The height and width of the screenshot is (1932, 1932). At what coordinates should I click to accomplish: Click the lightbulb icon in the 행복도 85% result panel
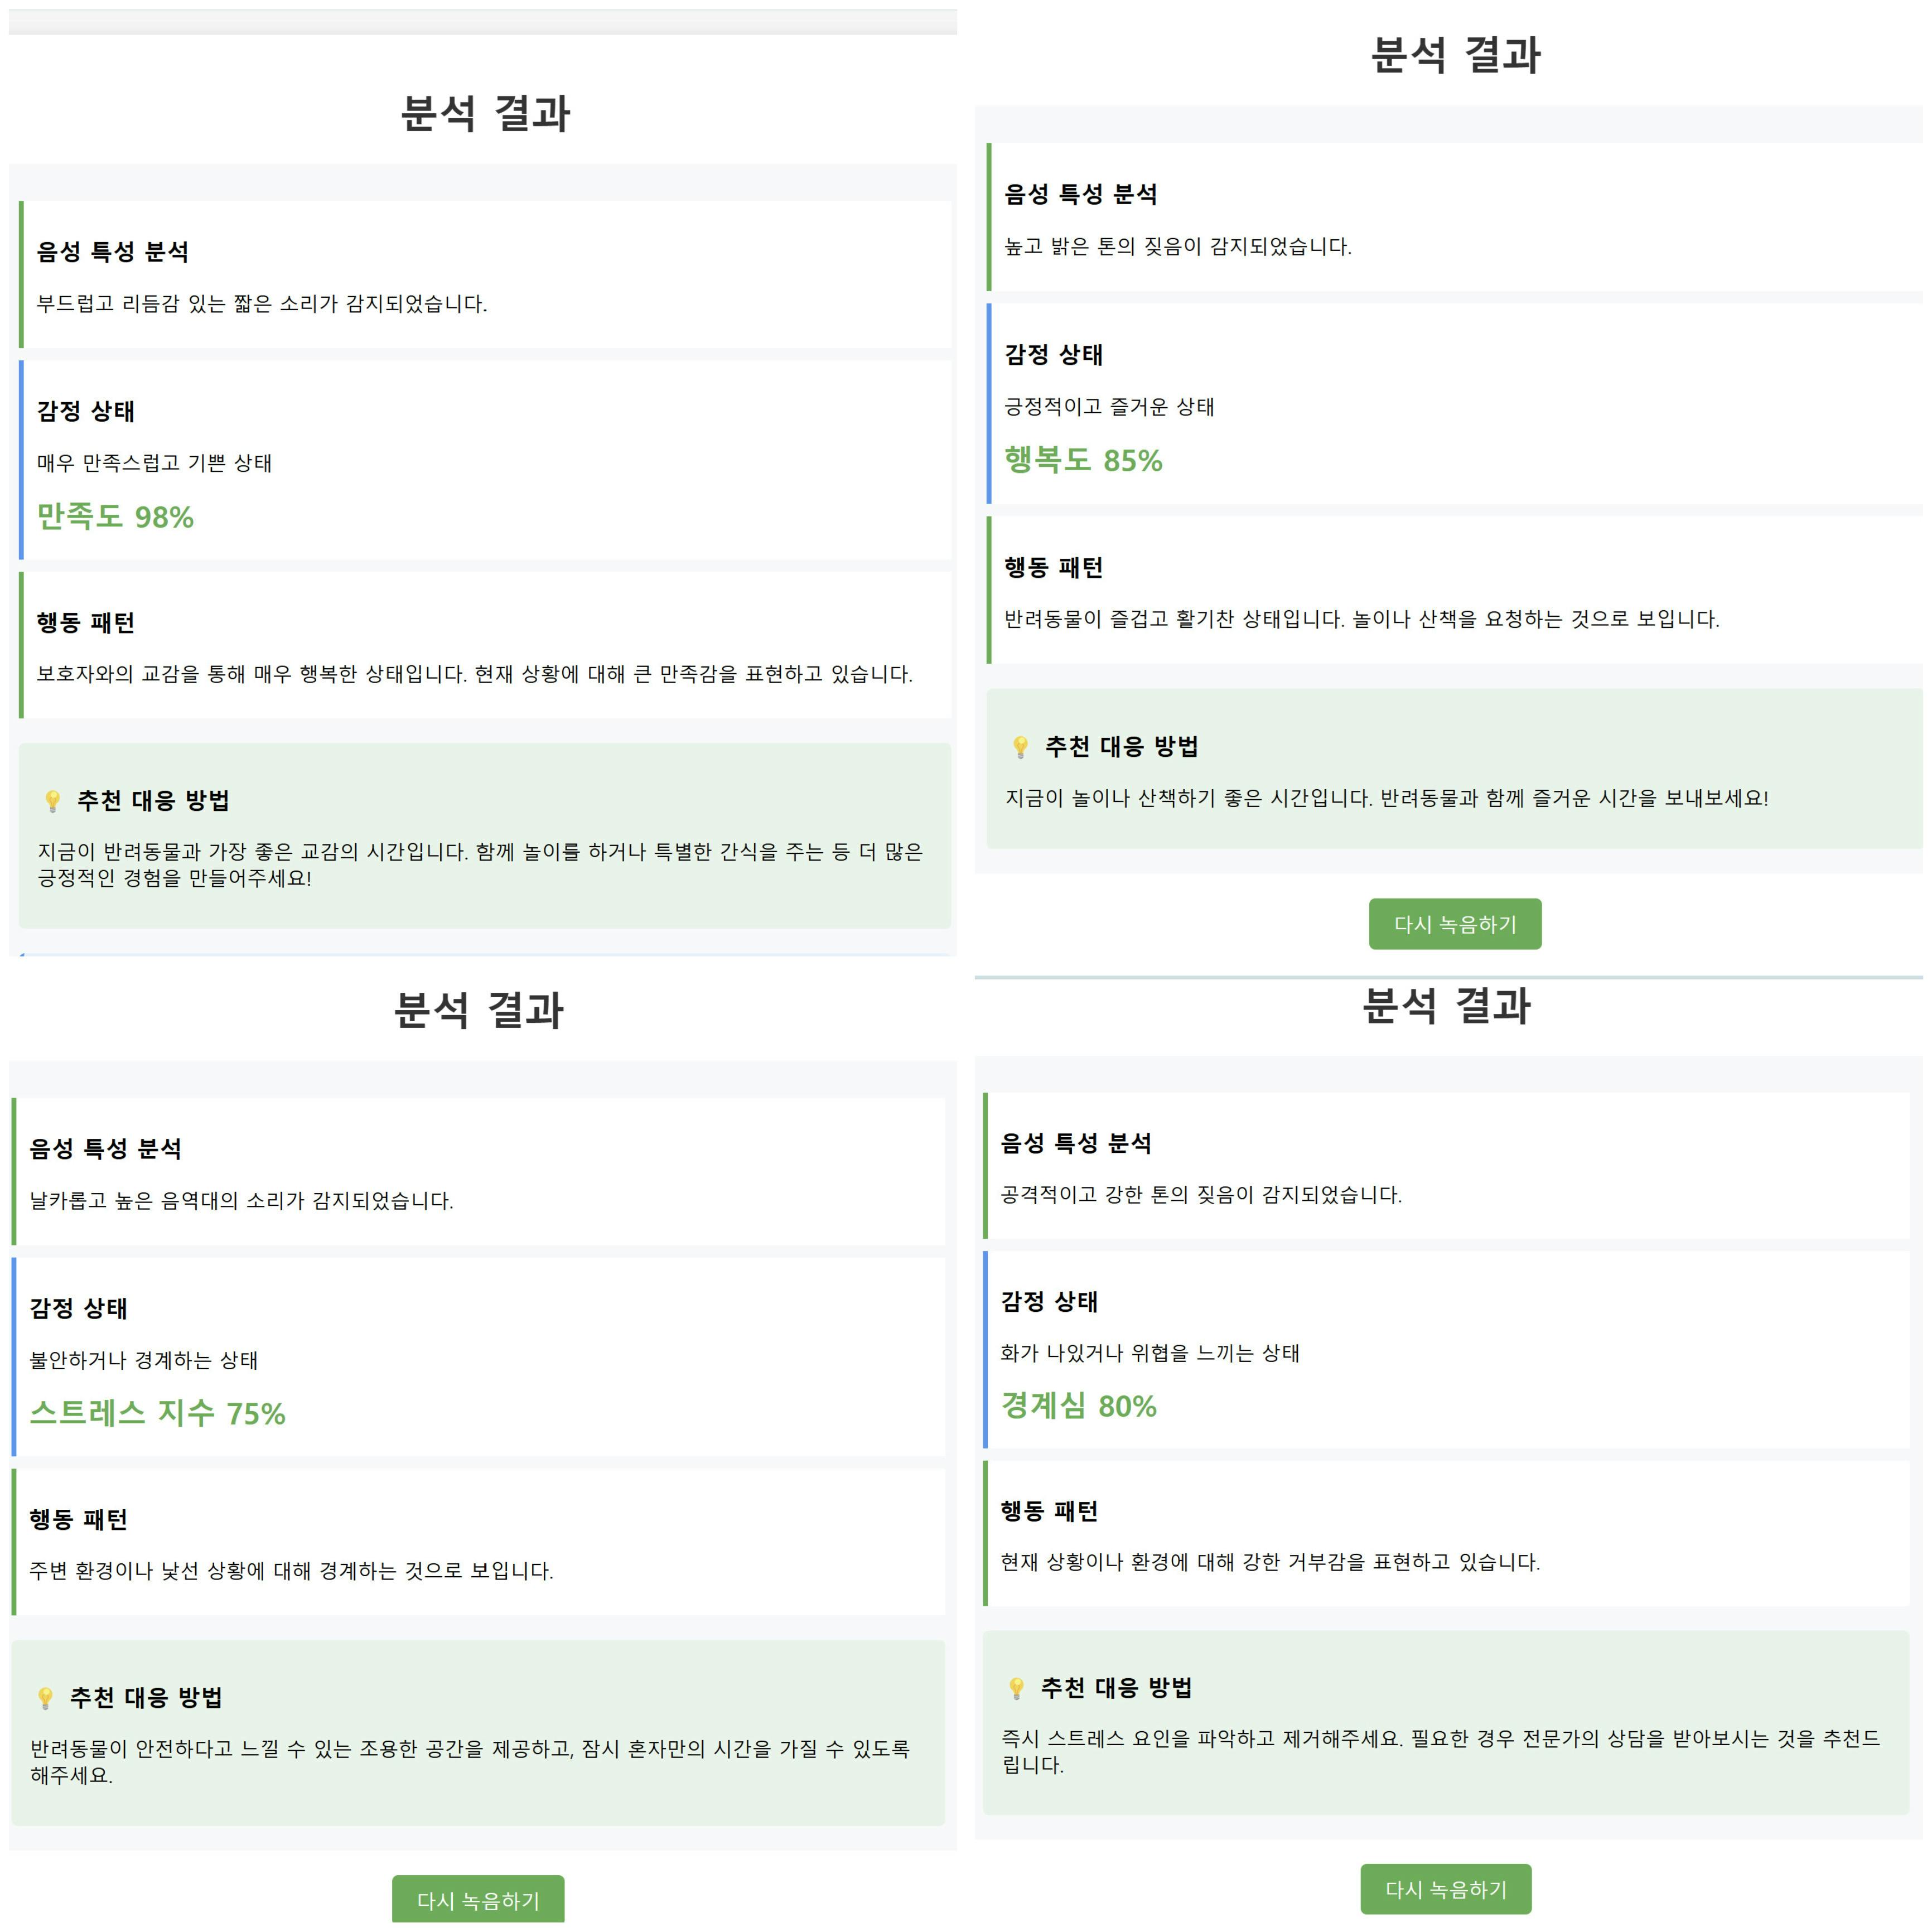(x=1020, y=747)
